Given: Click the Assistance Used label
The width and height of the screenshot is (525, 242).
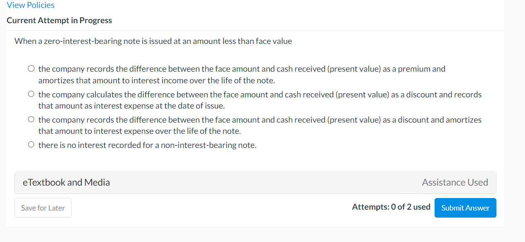Looking at the screenshot, I should pos(455,182).
